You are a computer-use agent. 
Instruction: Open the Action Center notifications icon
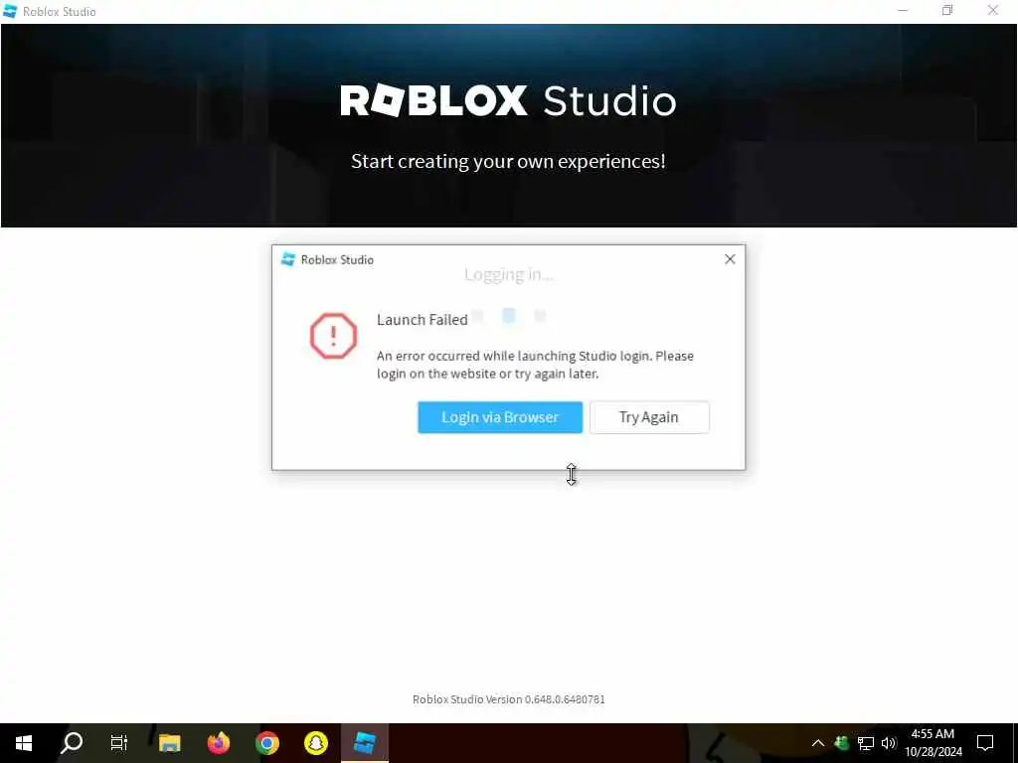(985, 743)
